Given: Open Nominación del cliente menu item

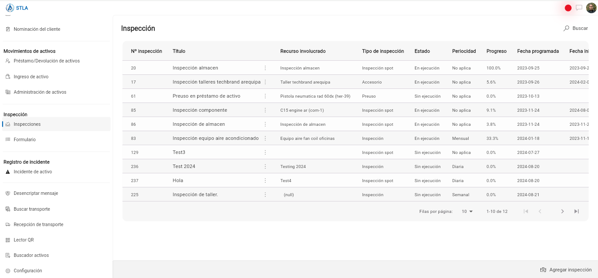Looking at the screenshot, I should (37, 29).
